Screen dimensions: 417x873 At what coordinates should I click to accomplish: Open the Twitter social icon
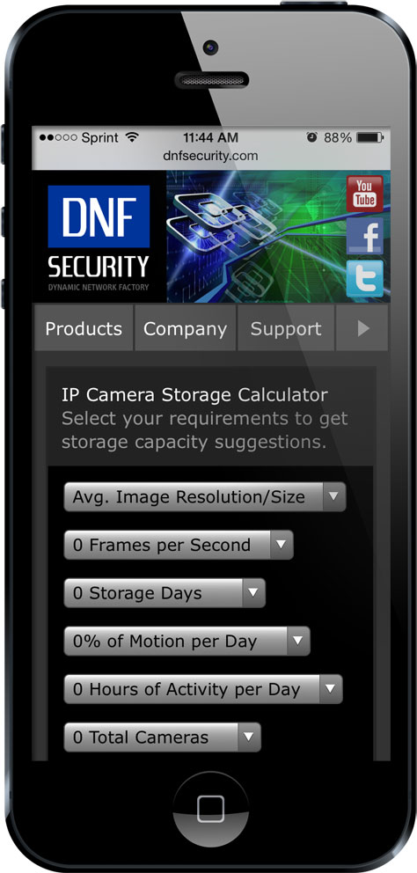(x=365, y=278)
